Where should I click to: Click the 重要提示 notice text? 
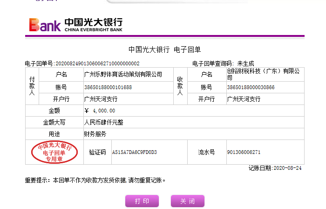95,180
